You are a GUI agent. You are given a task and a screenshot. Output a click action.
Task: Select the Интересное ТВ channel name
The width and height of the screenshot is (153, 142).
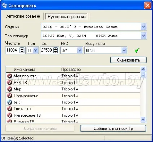click(x=27, y=115)
